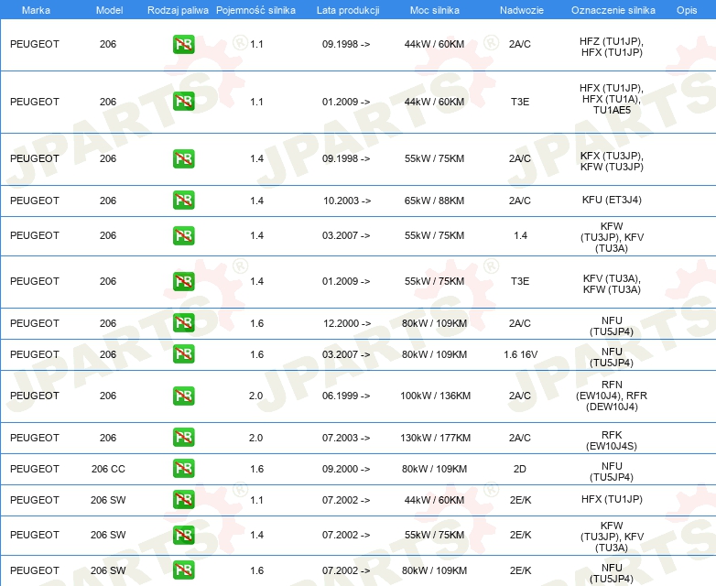The width and height of the screenshot is (716, 586).
Task: Click the Oznaczenie silnika column header
Action: coord(613,10)
